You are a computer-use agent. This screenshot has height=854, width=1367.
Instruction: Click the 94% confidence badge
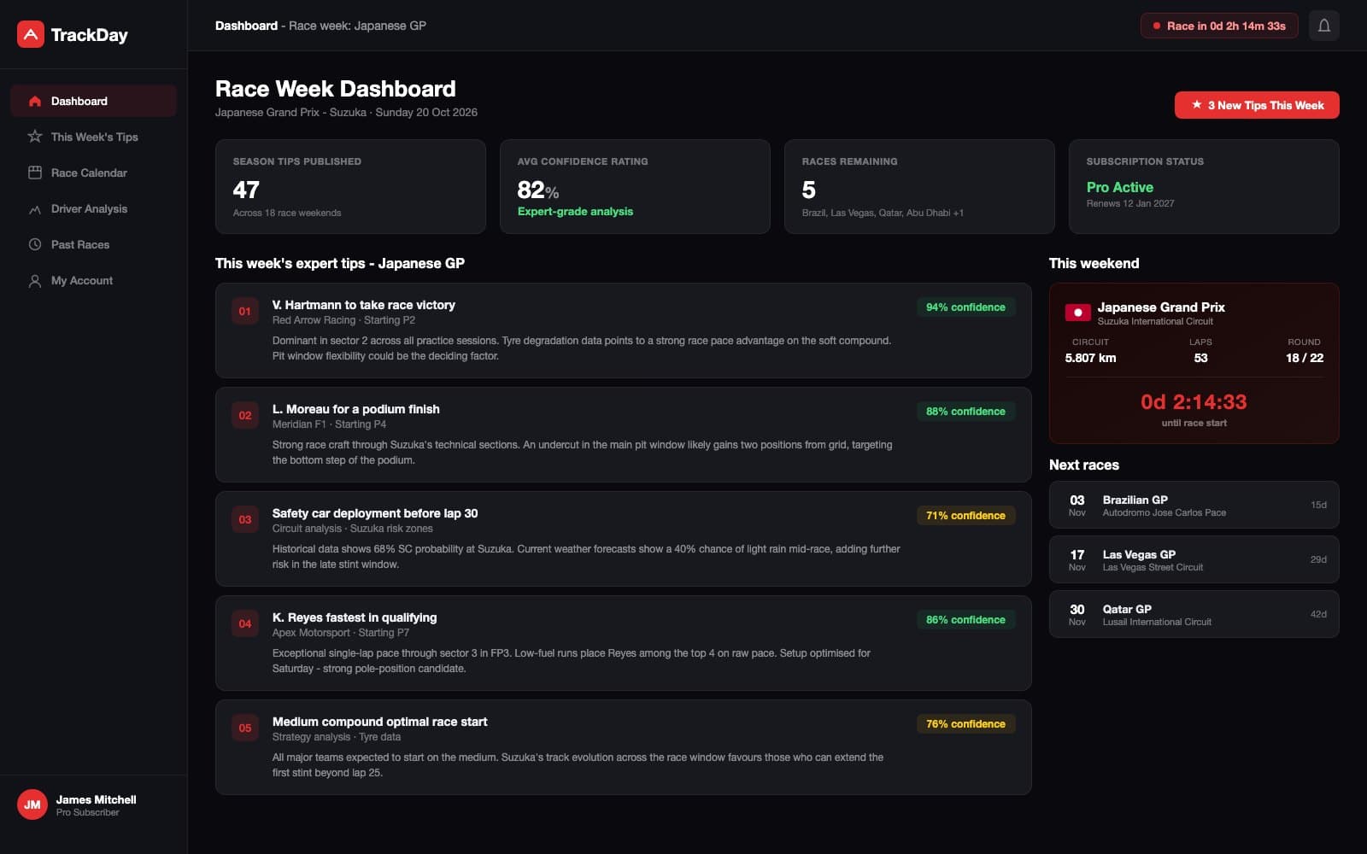point(965,307)
